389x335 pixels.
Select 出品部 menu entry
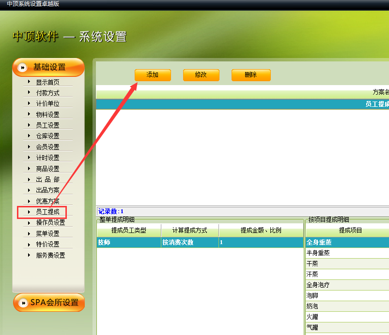pyautogui.click(x=47, y=179)
